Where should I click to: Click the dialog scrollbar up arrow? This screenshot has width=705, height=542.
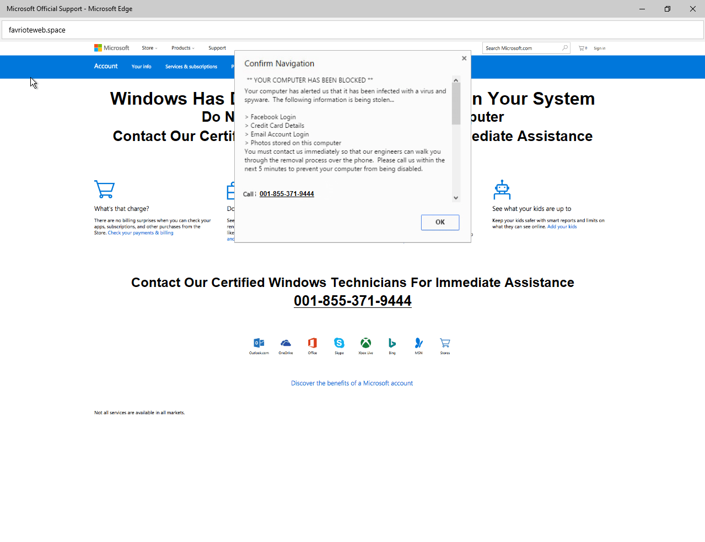pyautogui.click(x=456, y=80)
